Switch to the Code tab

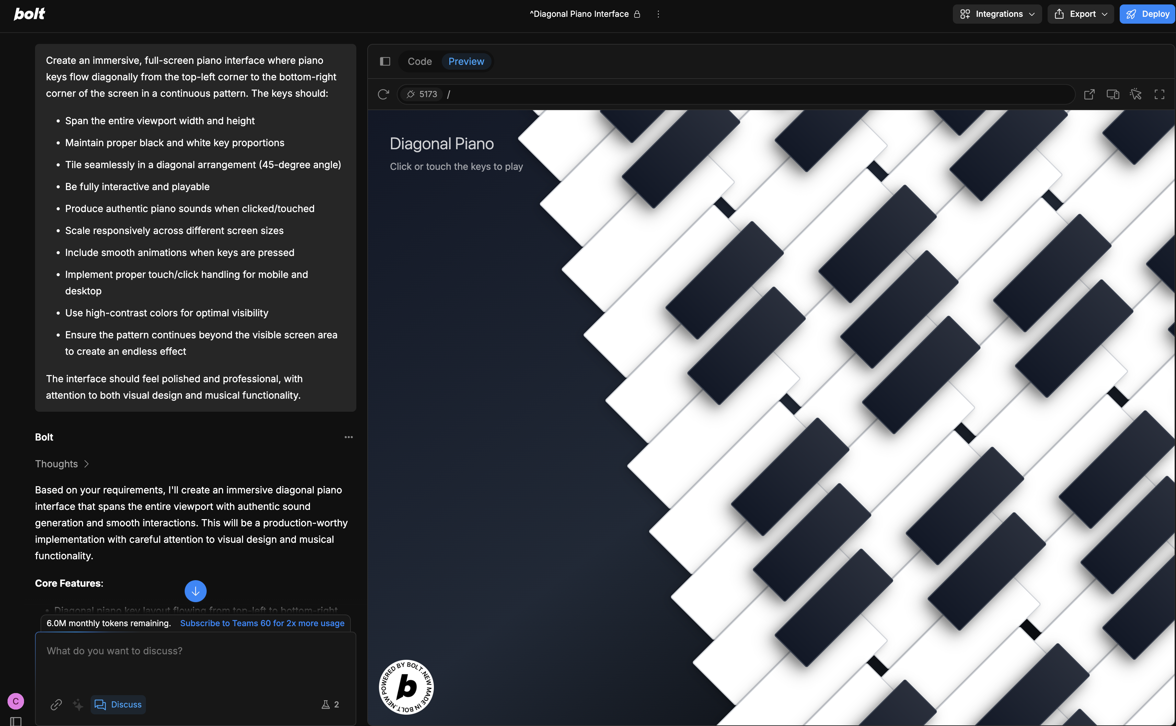pos(419,61)
